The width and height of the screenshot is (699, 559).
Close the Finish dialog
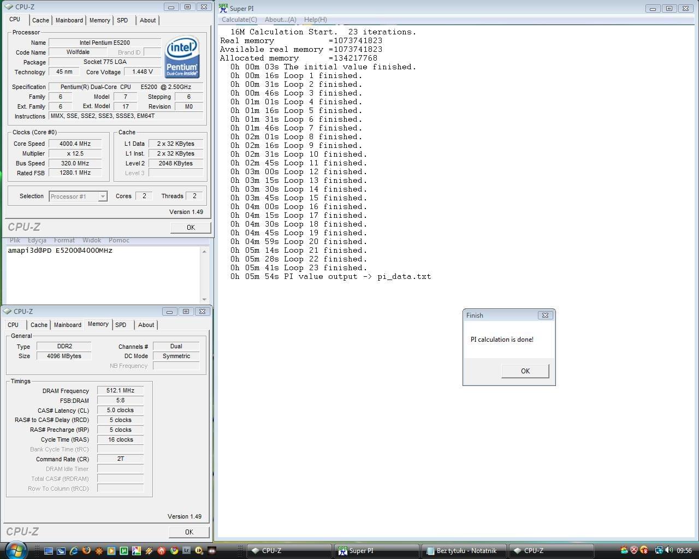click(x=544, y=315)
